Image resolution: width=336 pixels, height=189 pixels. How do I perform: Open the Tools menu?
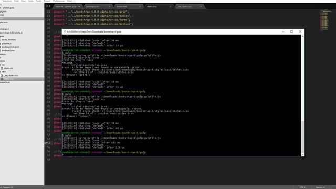38,1
